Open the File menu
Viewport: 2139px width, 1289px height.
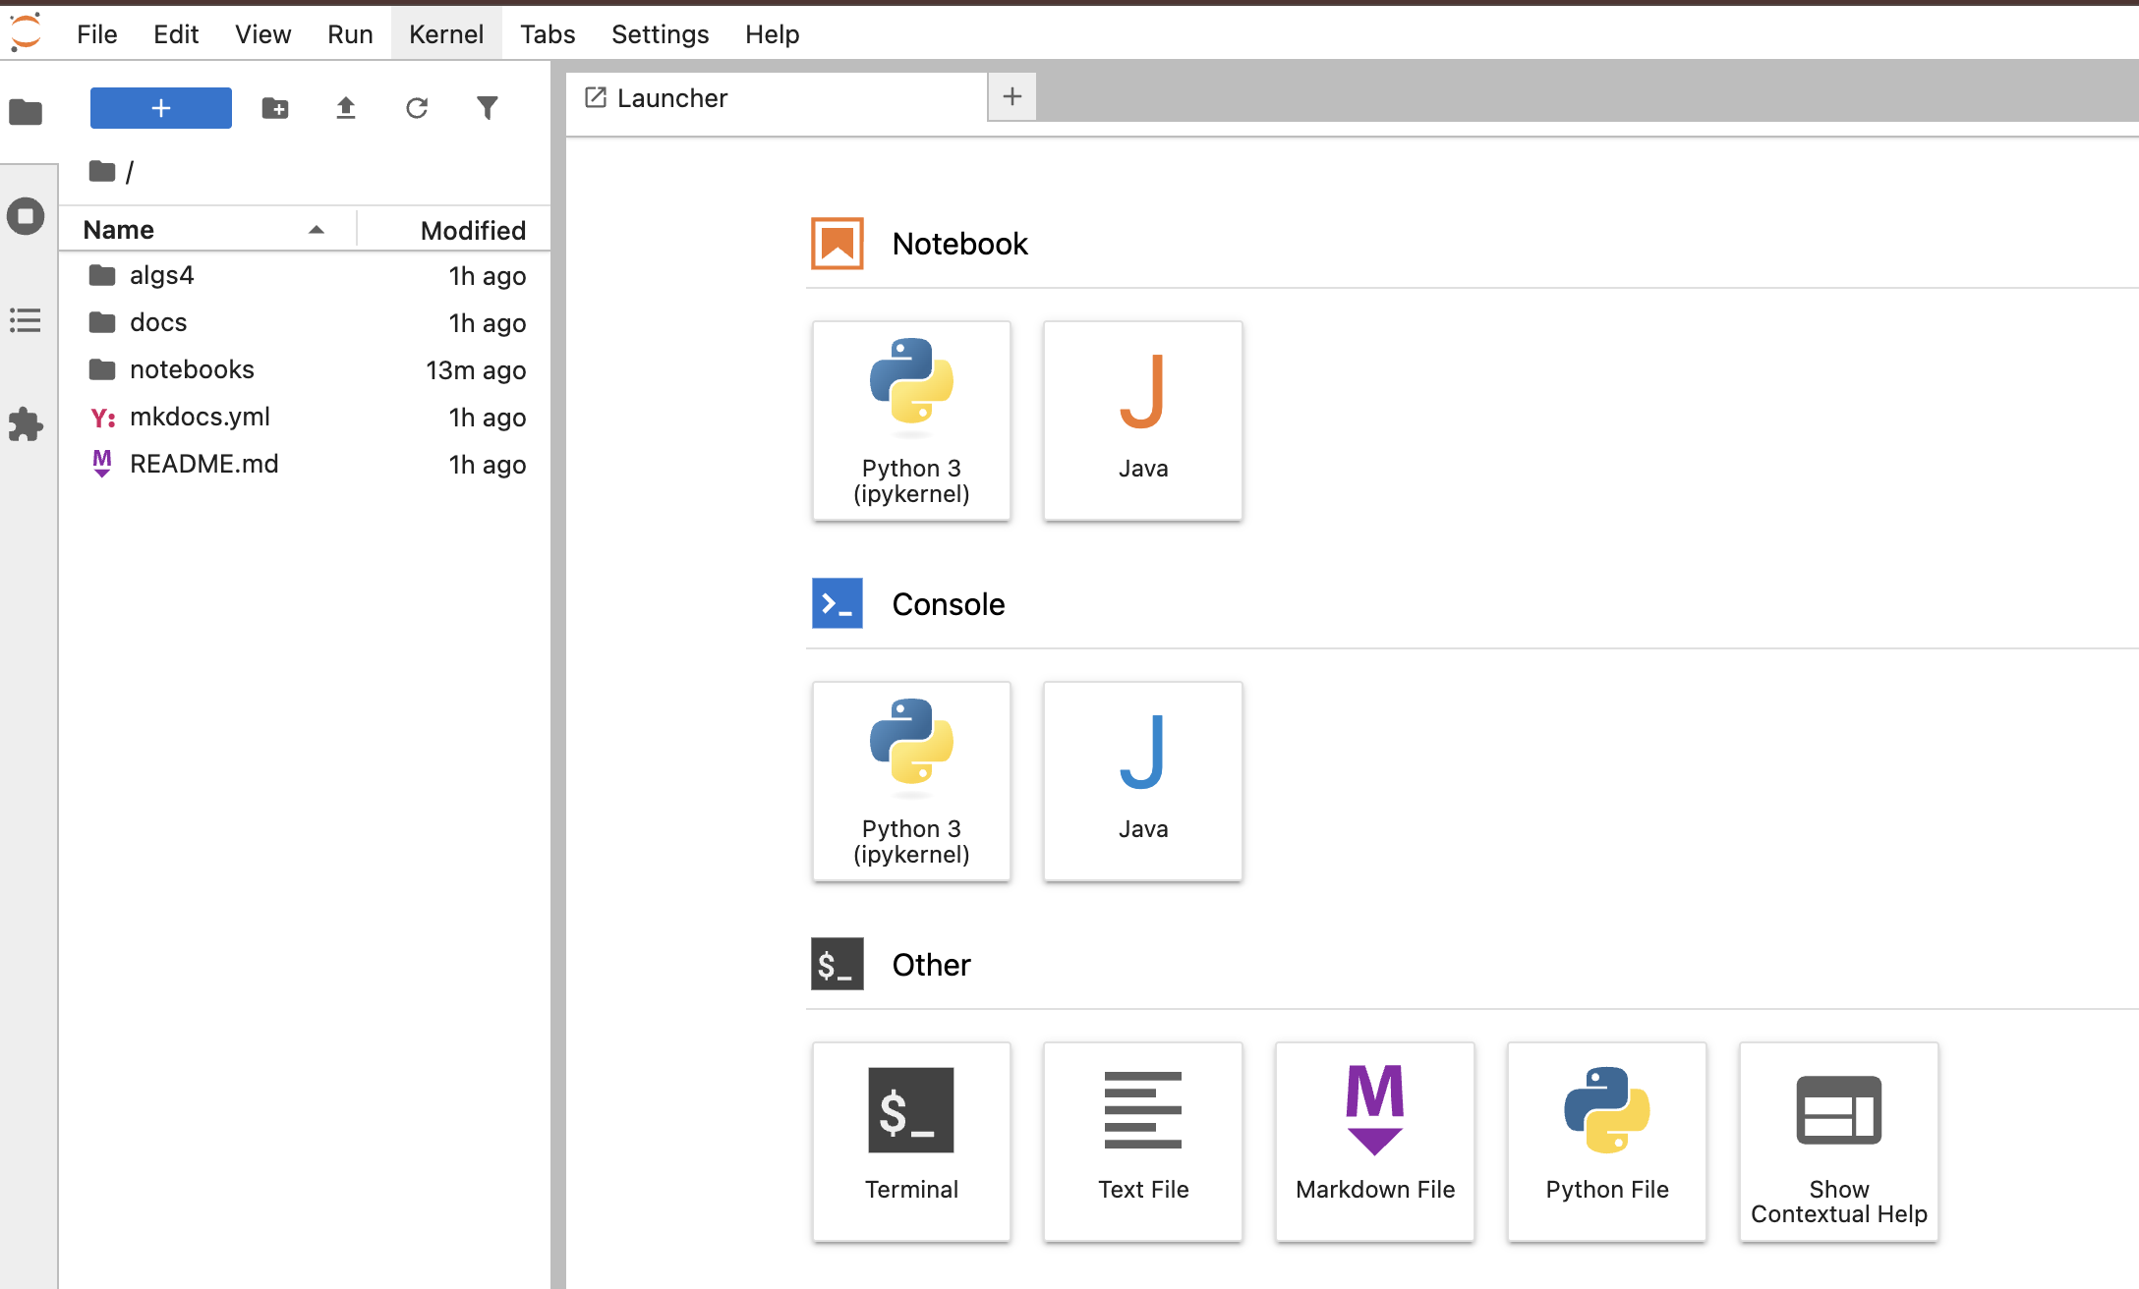click(97, 34)
